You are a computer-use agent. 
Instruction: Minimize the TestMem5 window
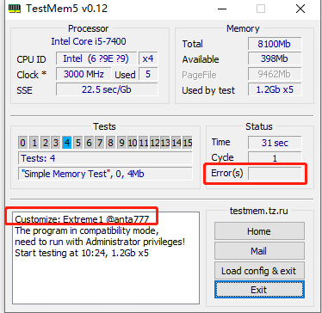point(222,9)
